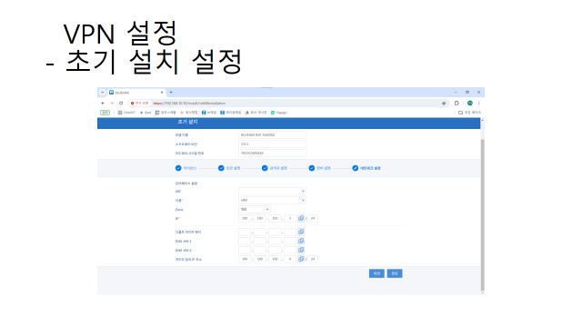Click address icon beside 디폴트 게이트웨이 fields
582x327 pixels.
(x=301, y=232)
